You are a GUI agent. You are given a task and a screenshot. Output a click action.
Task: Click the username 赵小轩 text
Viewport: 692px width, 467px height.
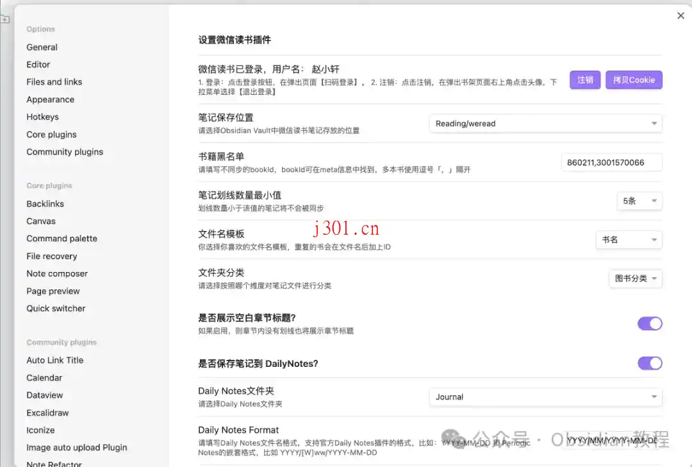pos(325,69)
